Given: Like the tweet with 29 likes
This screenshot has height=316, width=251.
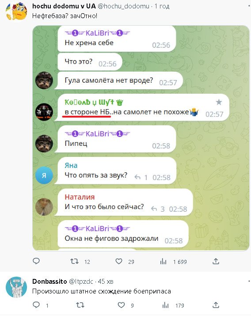Looking at the screenshot, I should click(119, 261).
